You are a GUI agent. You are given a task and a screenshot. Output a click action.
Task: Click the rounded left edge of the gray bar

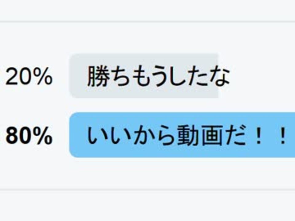pyautogui.click(x=73, y=76)
